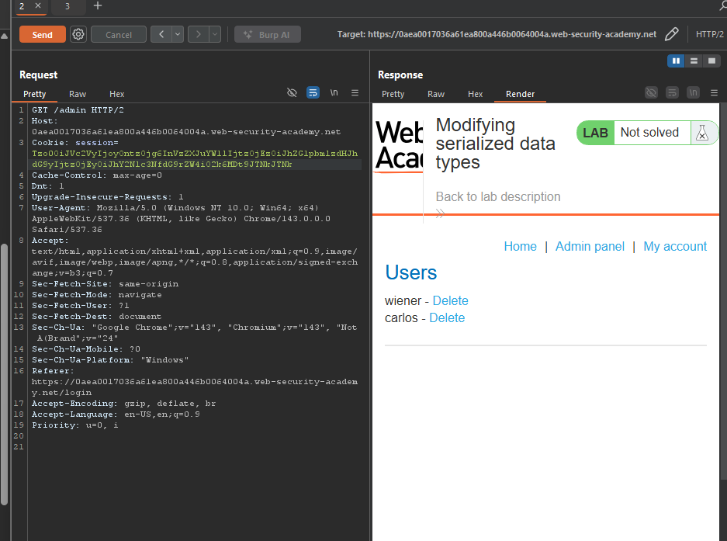Expand the history back dropdown arrow
Image resolution: width=727 pixels, height=541 pixels.
click(x=178, y=34)
